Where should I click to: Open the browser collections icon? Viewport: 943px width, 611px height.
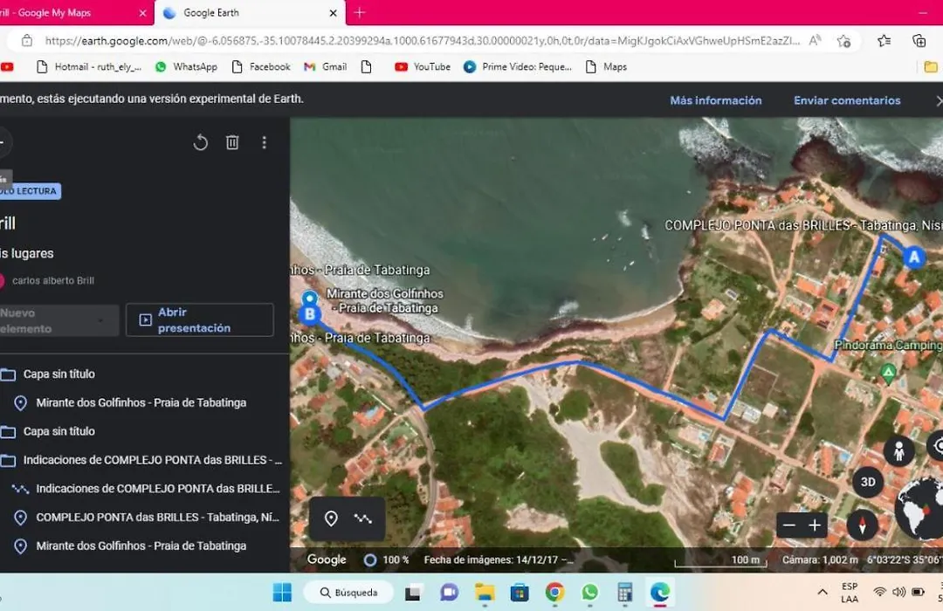pos(919,41)
